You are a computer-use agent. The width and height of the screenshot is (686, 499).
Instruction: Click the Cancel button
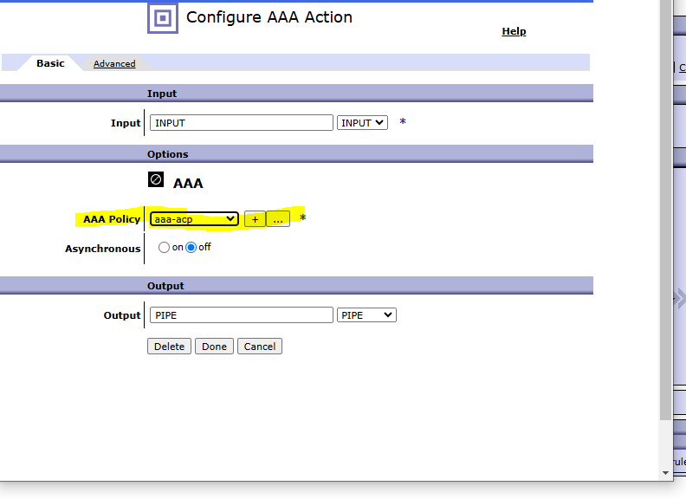[260, 347]
